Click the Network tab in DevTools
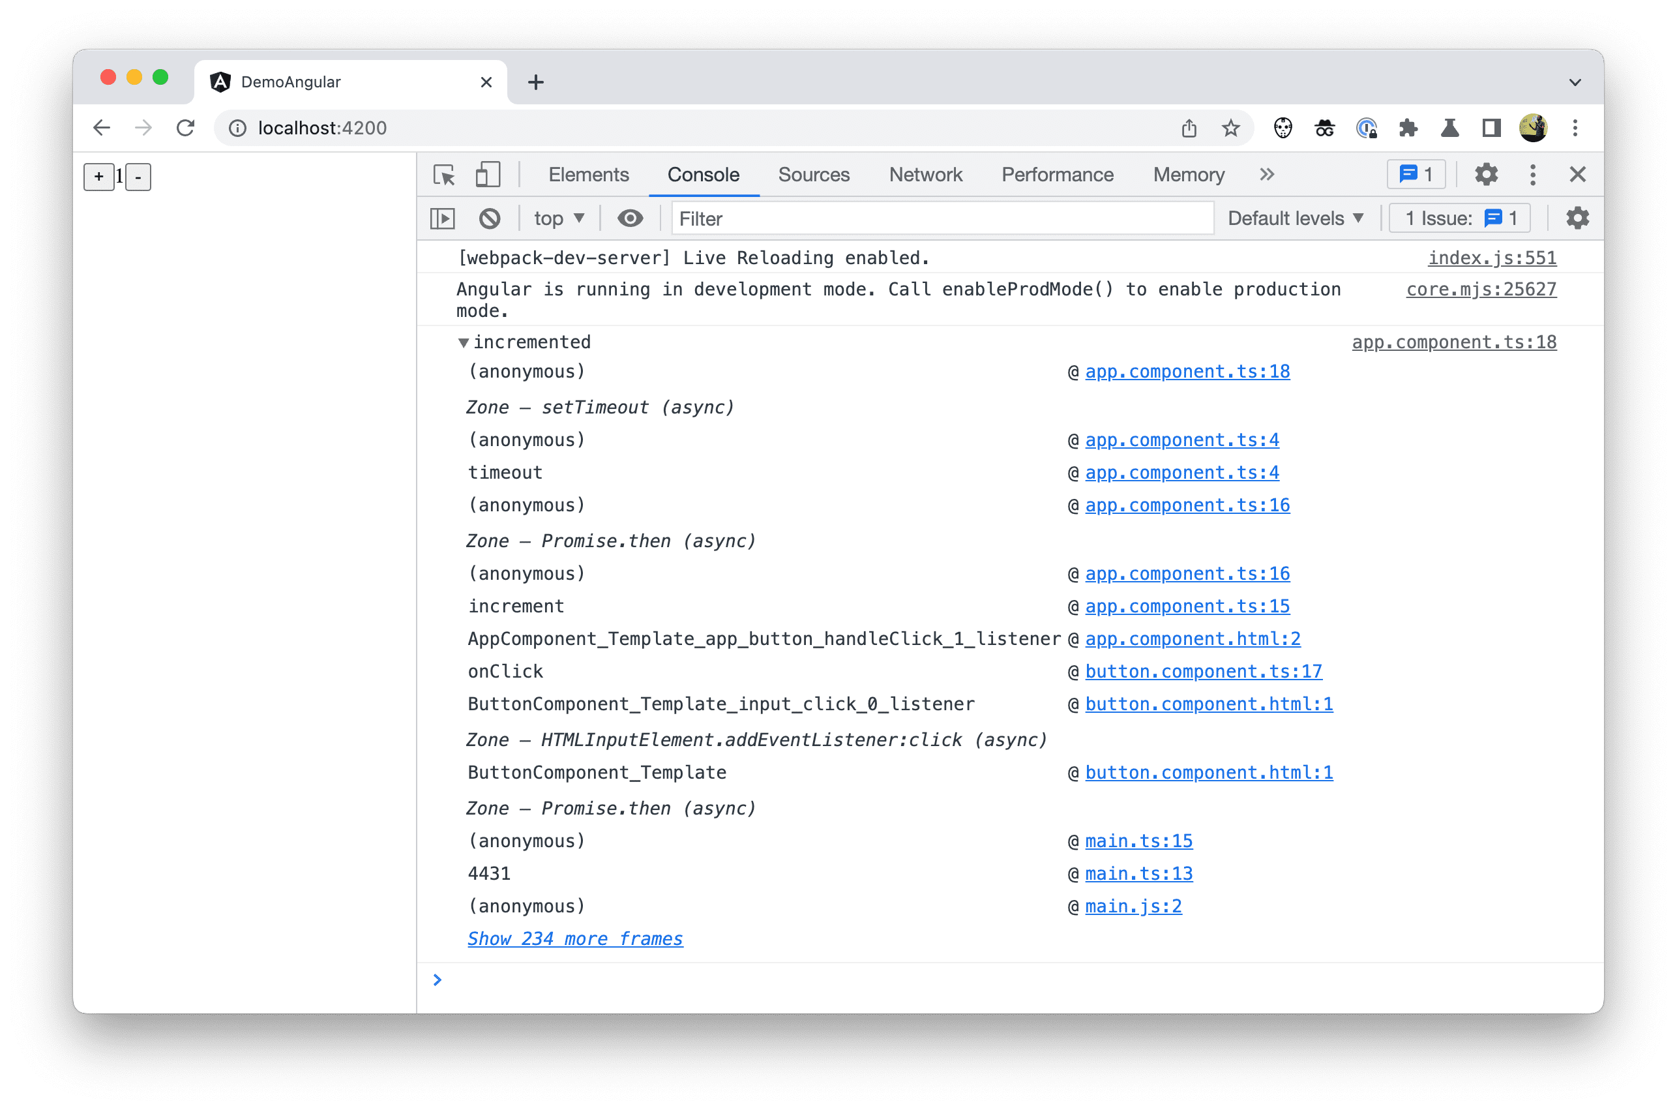 [927, 175]
